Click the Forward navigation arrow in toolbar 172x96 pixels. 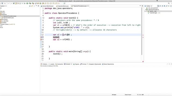click(x=61, y=3)
